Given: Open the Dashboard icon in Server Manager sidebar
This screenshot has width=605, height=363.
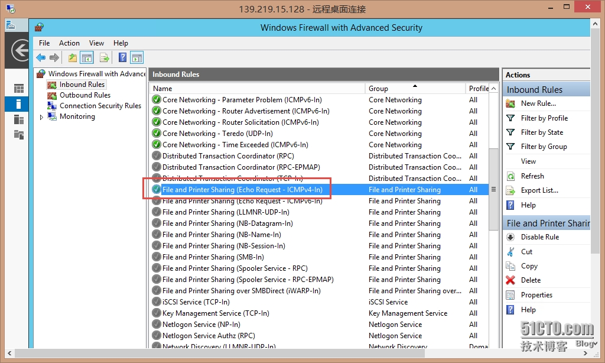Looking at the screenshot, I should point(18,89).
